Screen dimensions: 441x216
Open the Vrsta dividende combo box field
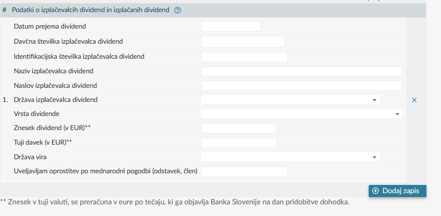point(301,114)
